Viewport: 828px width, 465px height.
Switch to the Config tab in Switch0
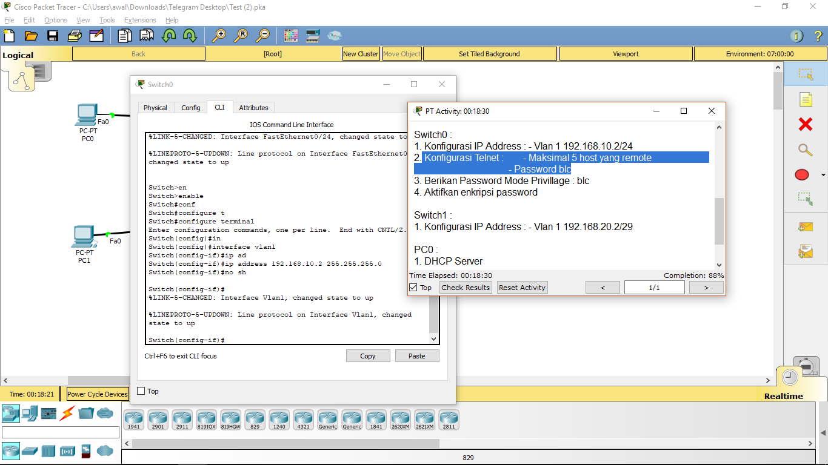190,108
